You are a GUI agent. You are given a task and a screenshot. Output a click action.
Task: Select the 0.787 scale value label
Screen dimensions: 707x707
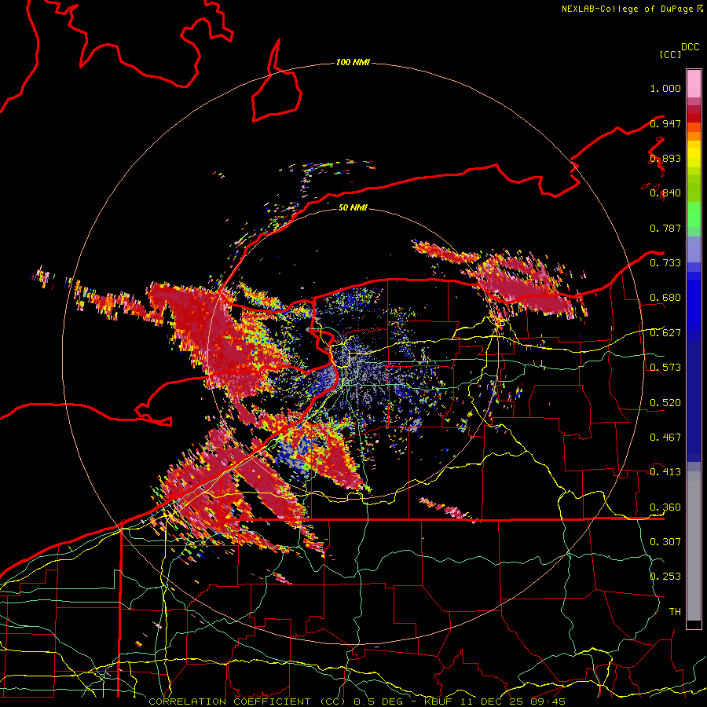click(x=665, y=228)
